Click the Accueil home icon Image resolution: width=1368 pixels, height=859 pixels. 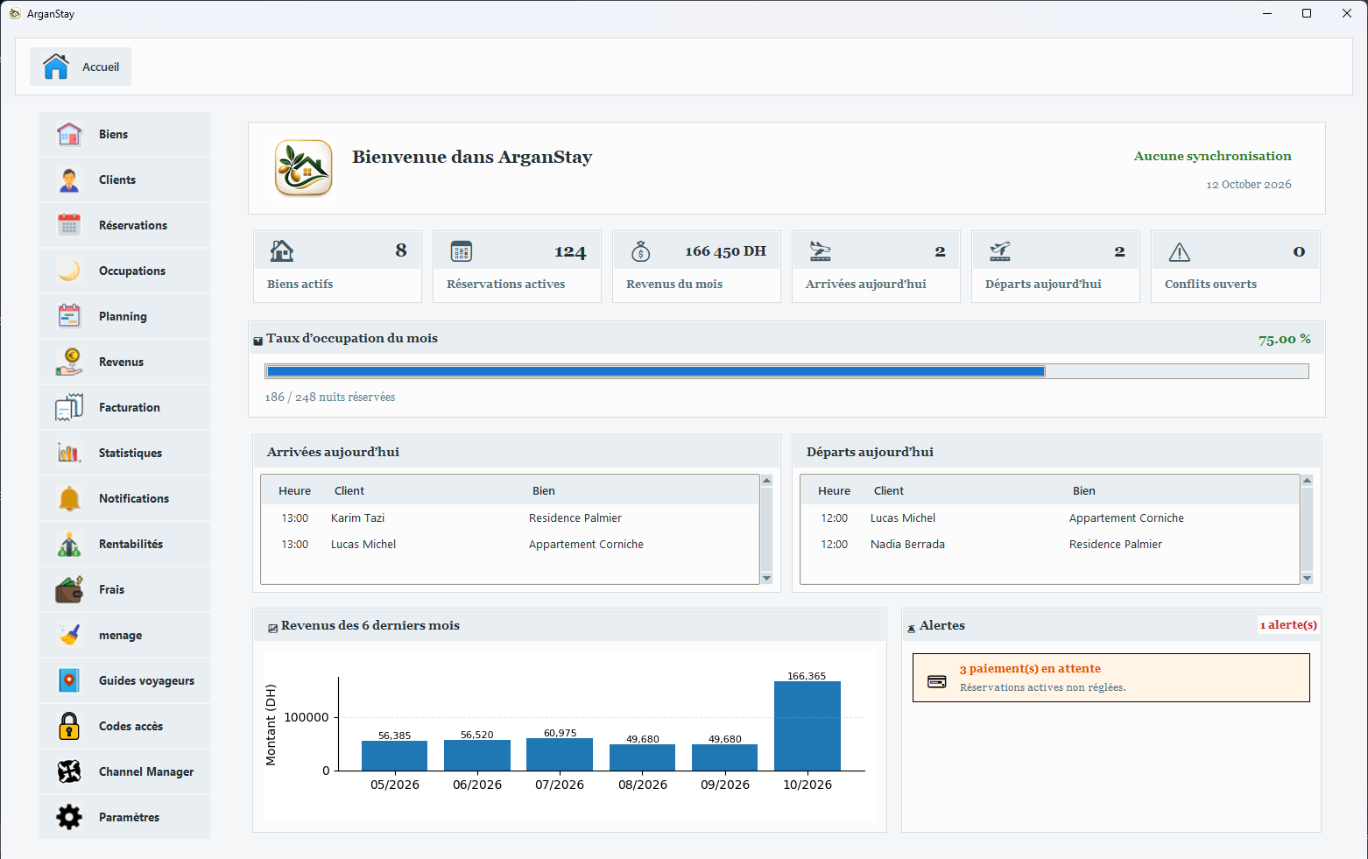(x=56, y=67)
